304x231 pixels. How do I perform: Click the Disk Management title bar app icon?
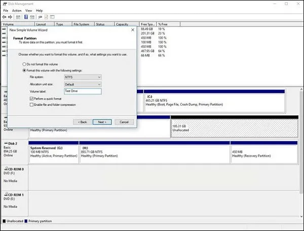click(x=5, y=4)
